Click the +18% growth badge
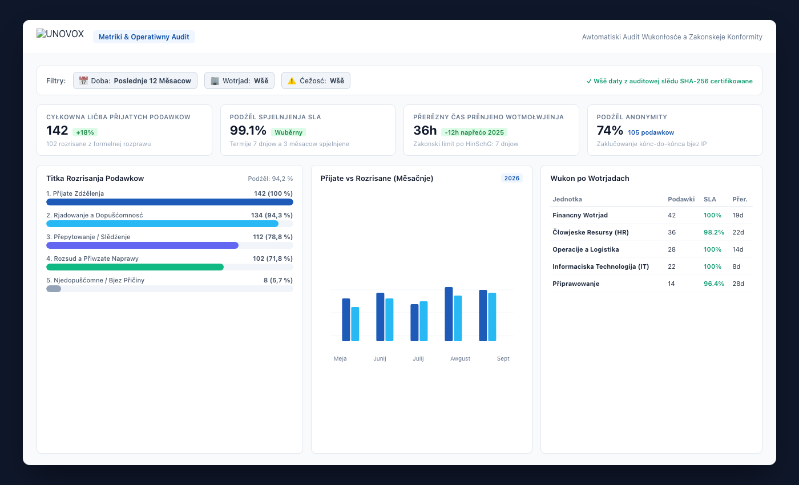 pyautogui.click(x=84, y=132)
